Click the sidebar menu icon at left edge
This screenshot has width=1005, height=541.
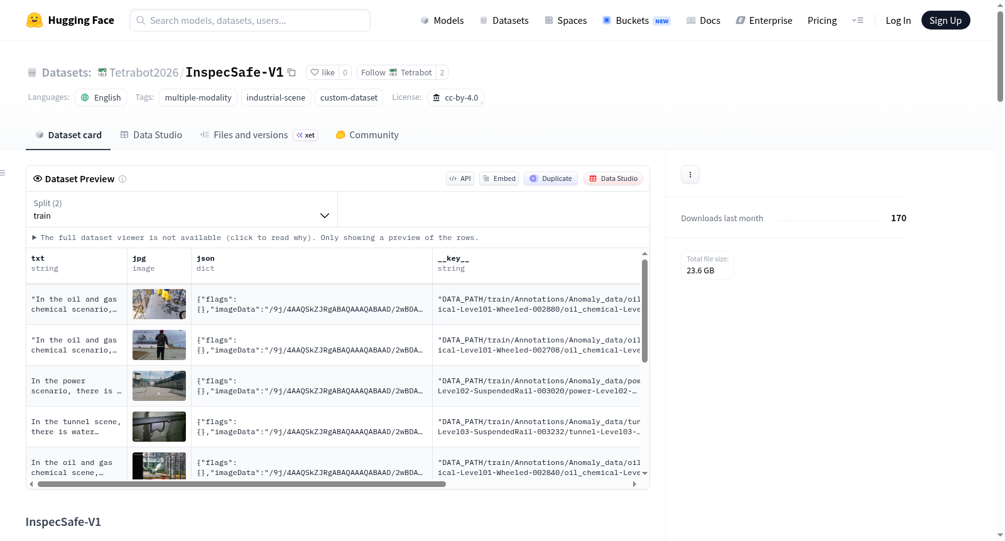click(3, 173)
